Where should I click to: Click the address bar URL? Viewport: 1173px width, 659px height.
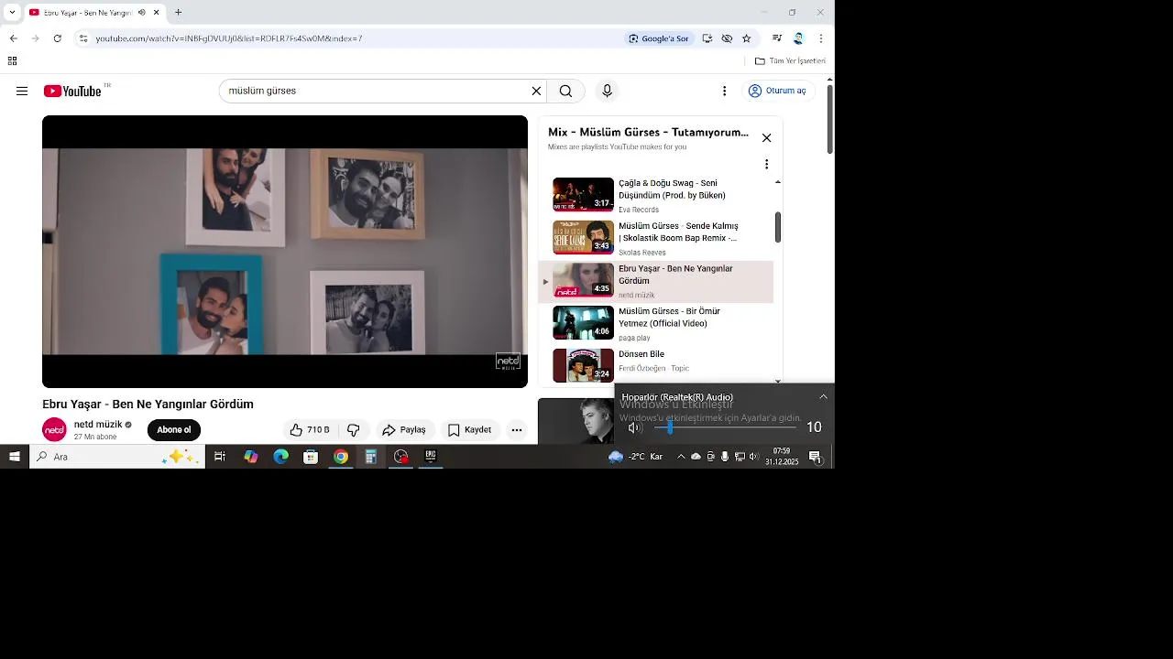pos(229,38)
